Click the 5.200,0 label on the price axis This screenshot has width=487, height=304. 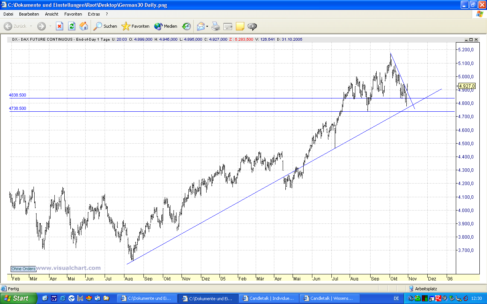466,50
